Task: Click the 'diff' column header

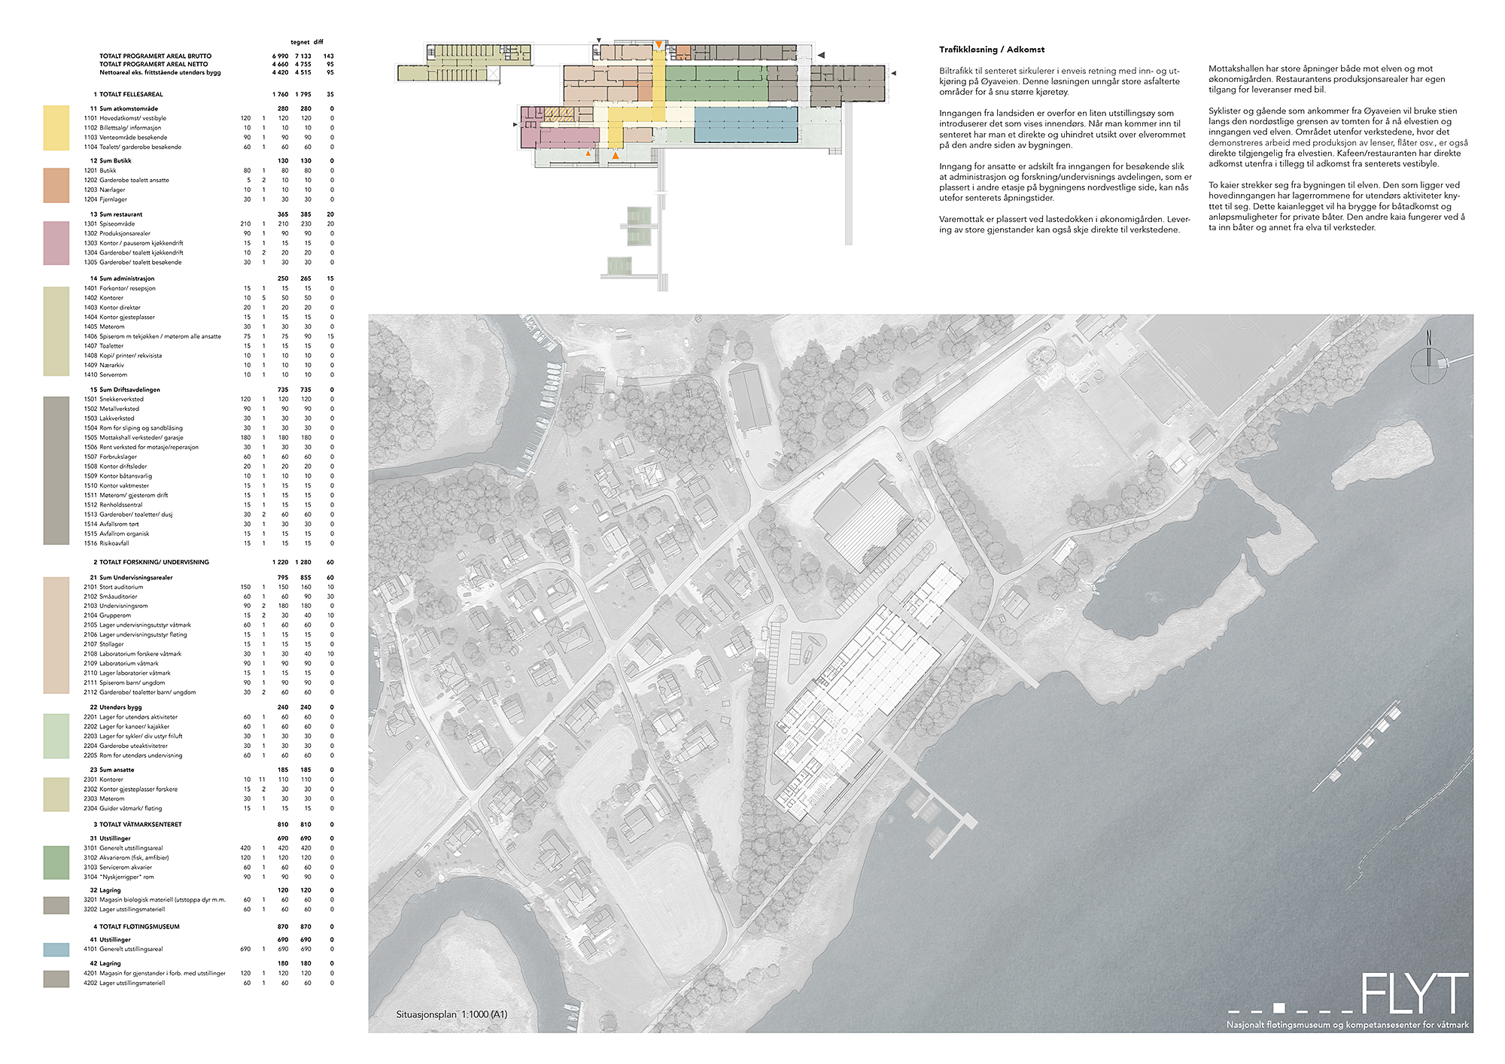Action: coord(319,42)
